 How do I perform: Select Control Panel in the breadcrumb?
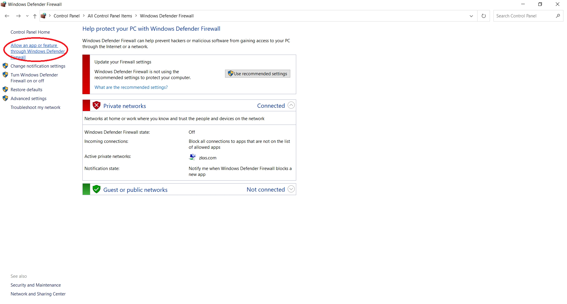click(x=66, y=16)
